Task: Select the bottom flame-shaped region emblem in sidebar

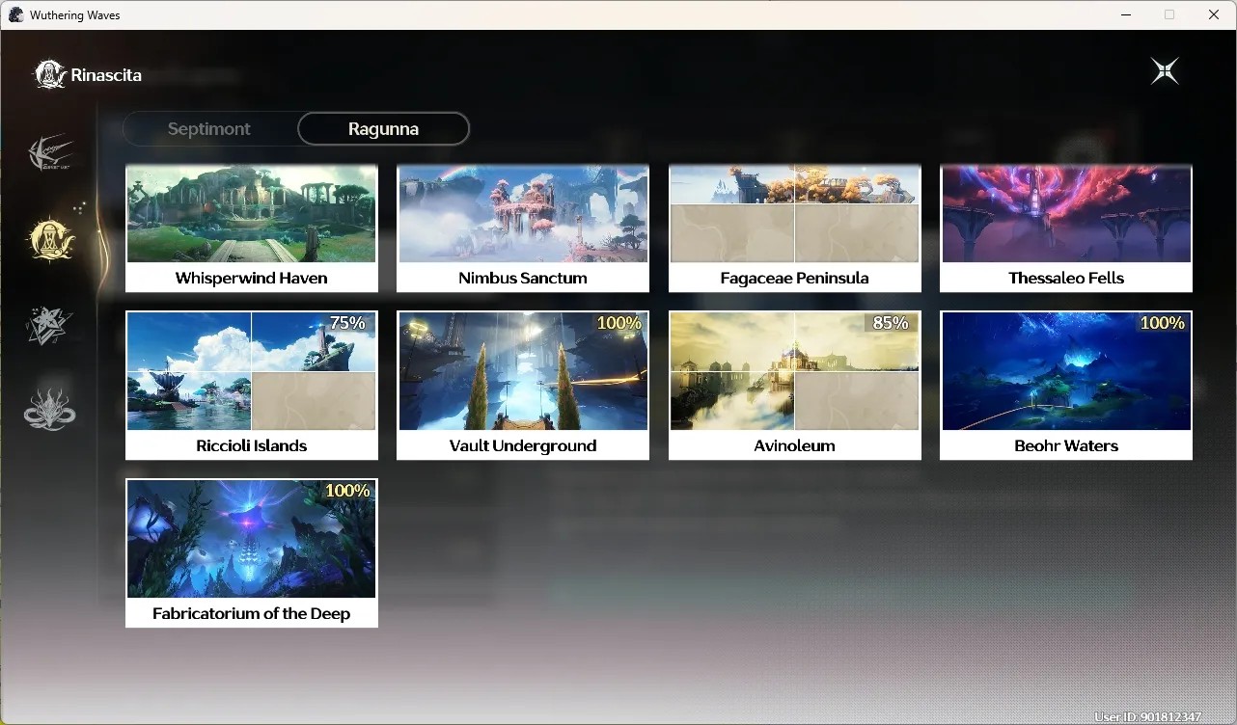Action: (x=49, y=410)
